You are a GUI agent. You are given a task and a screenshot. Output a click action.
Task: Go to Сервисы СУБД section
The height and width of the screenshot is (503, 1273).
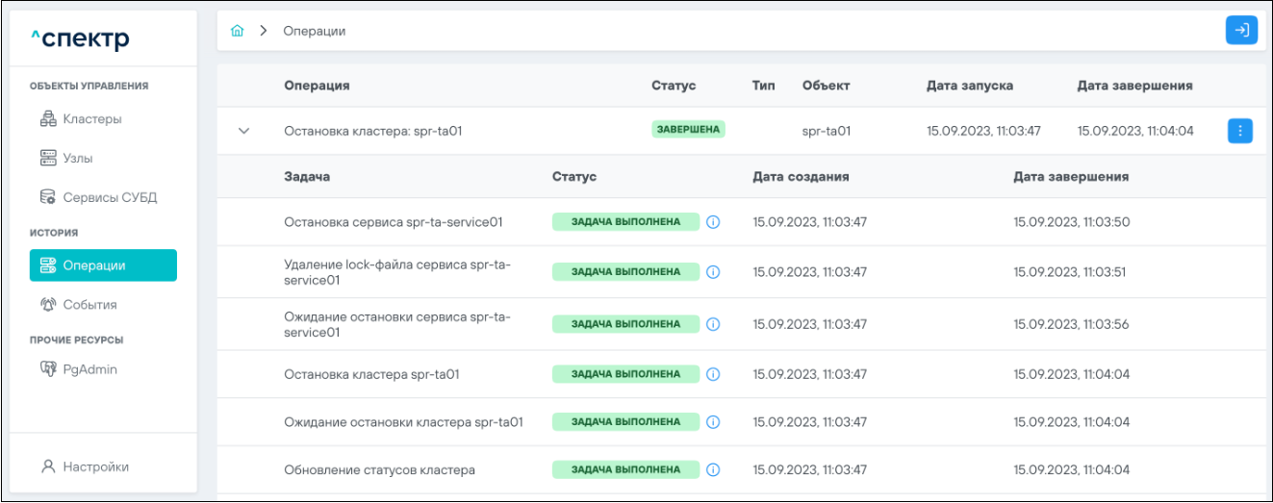click(109, 197)
